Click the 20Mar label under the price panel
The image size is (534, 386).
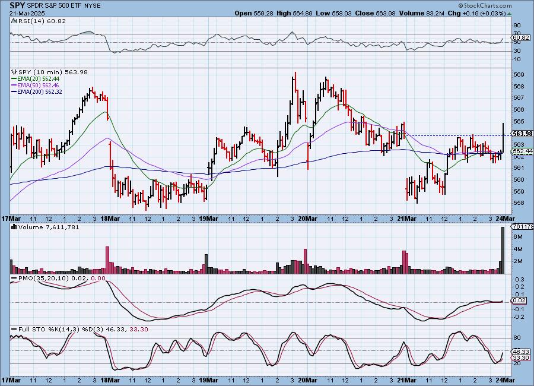(x=307, y=218)
